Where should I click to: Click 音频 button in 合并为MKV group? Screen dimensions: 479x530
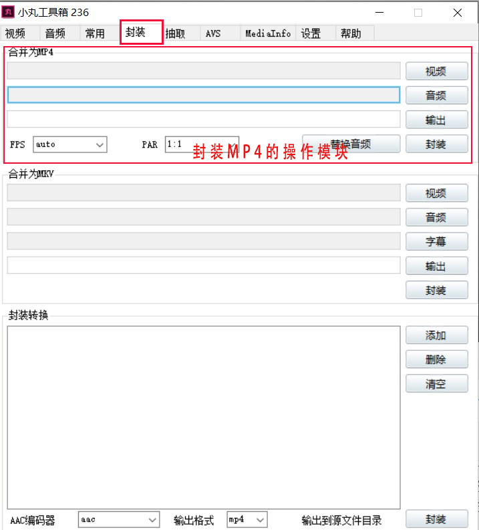pos(437,217)
